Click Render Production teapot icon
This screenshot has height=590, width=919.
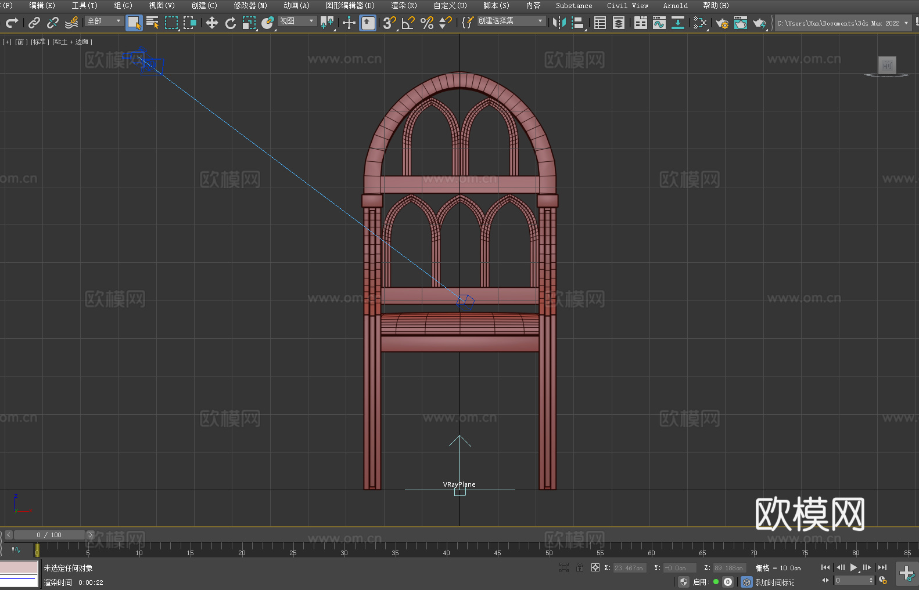pos(759,23)
